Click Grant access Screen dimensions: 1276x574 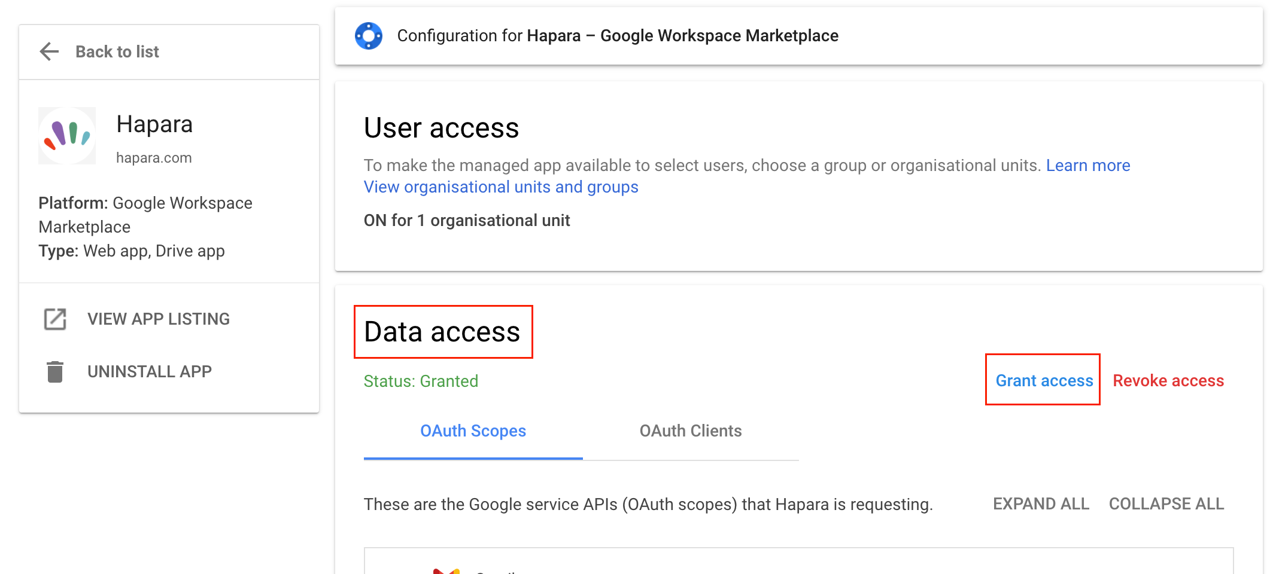point(1044,381)
